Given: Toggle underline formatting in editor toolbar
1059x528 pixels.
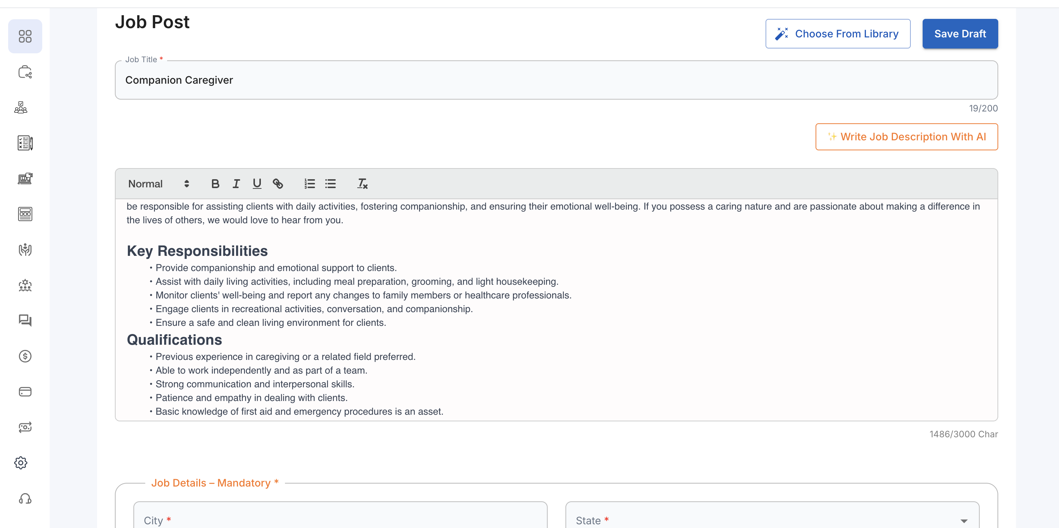Looking at the screenshot, I should point(257,184).
